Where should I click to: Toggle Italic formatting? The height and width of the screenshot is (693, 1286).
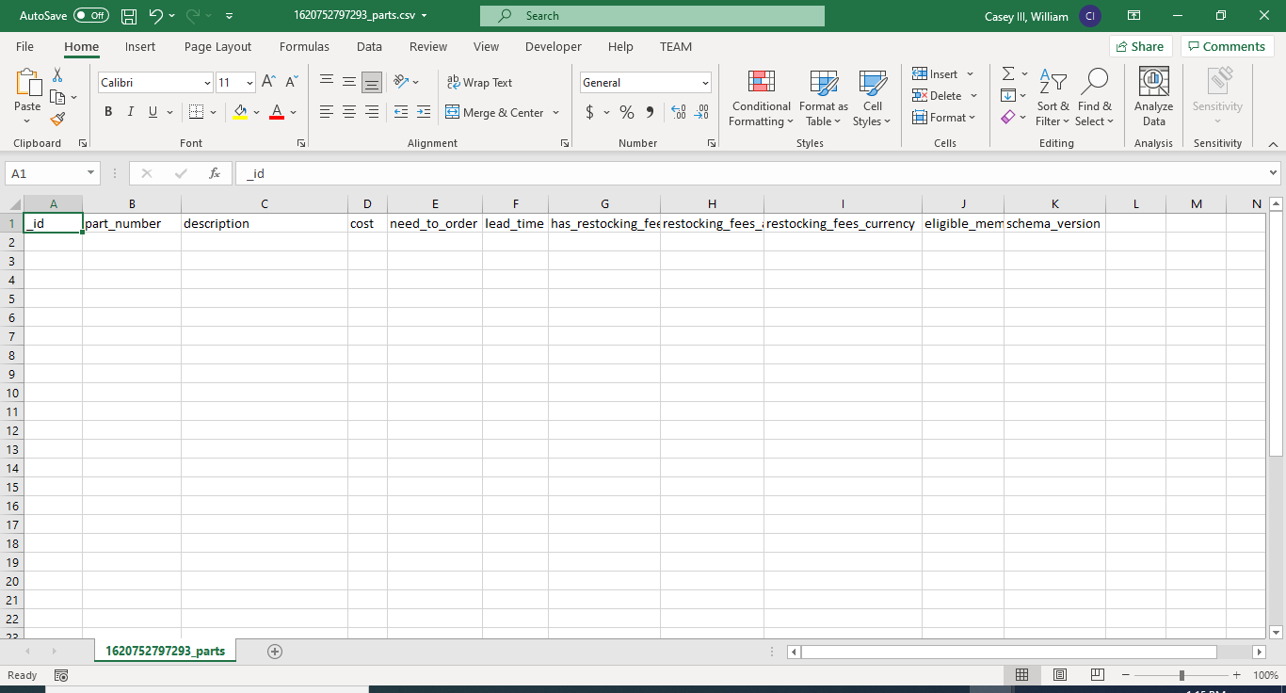point(130,112)
